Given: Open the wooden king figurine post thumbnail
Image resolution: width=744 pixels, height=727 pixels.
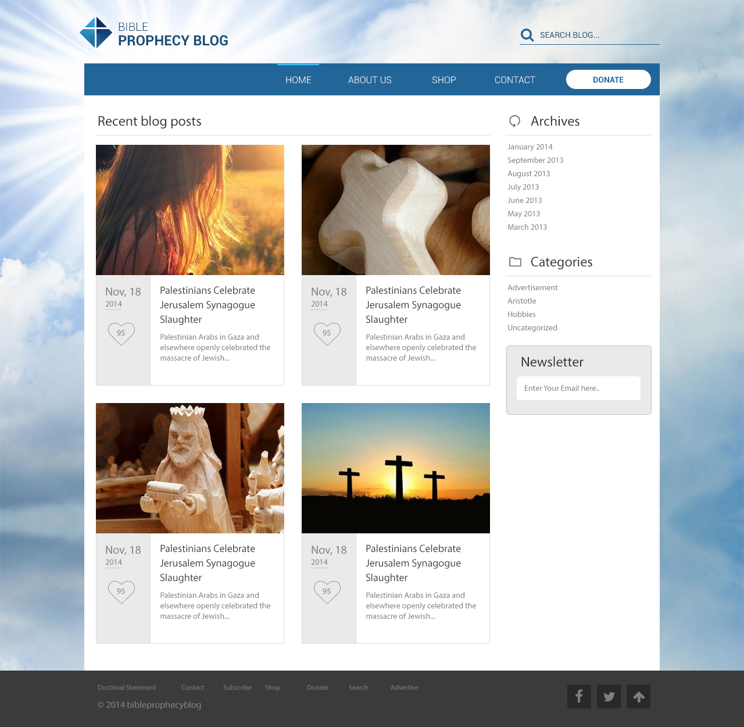Looking at the screenshot, I should coord(190,468).
